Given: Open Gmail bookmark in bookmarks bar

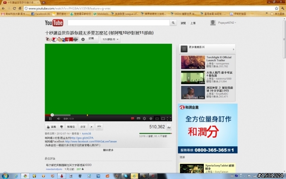Looking at the screenshot, I should pos(15,14).
